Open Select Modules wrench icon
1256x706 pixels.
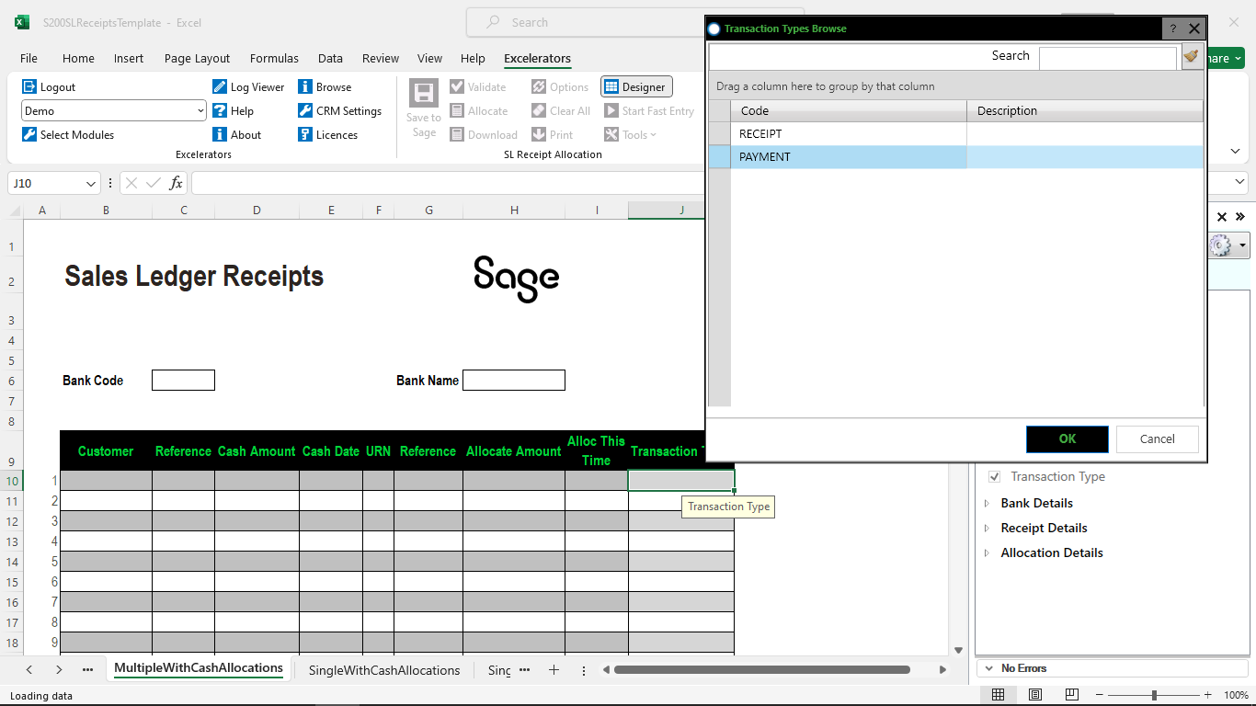coord(29,134)
